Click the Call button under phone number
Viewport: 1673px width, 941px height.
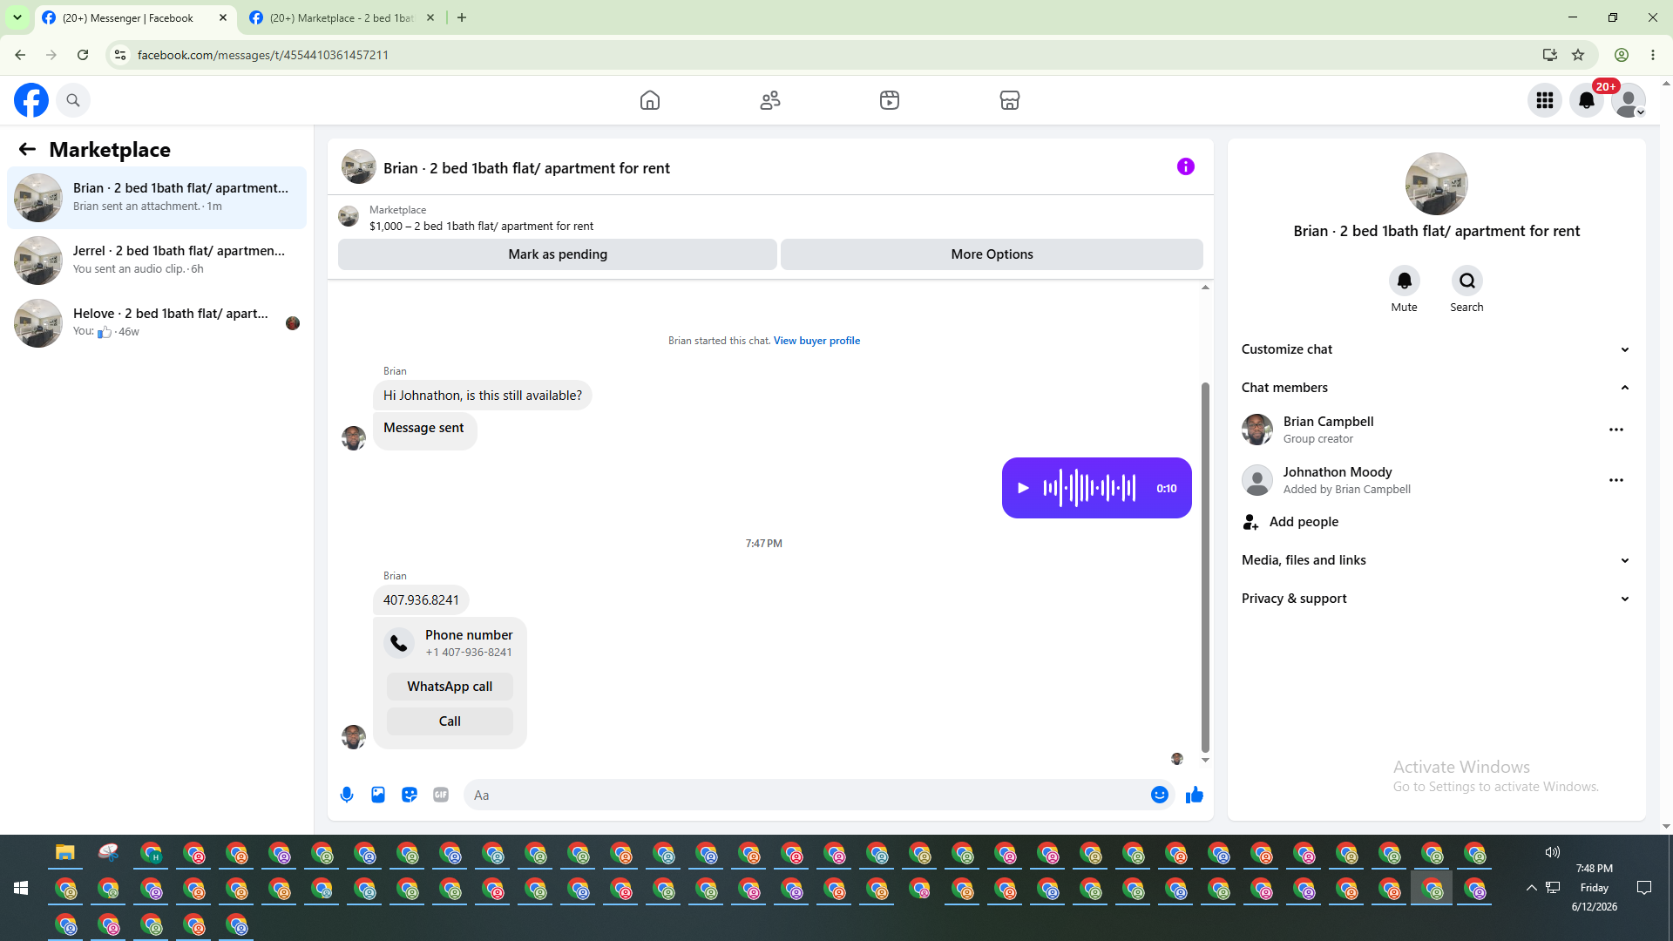click(x=450, y=721)
